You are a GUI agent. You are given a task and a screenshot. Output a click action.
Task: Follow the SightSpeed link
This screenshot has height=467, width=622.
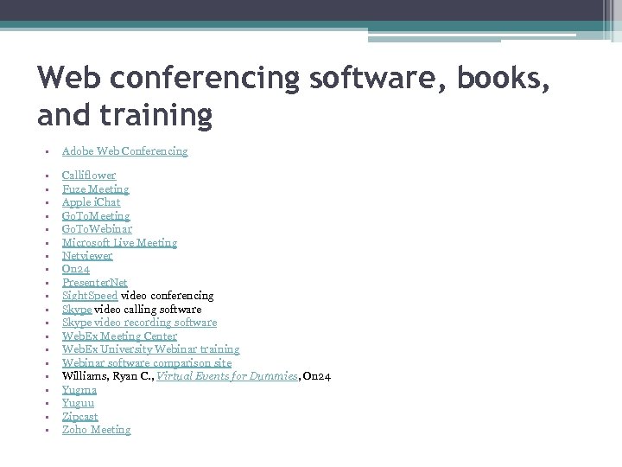[90, 296]
